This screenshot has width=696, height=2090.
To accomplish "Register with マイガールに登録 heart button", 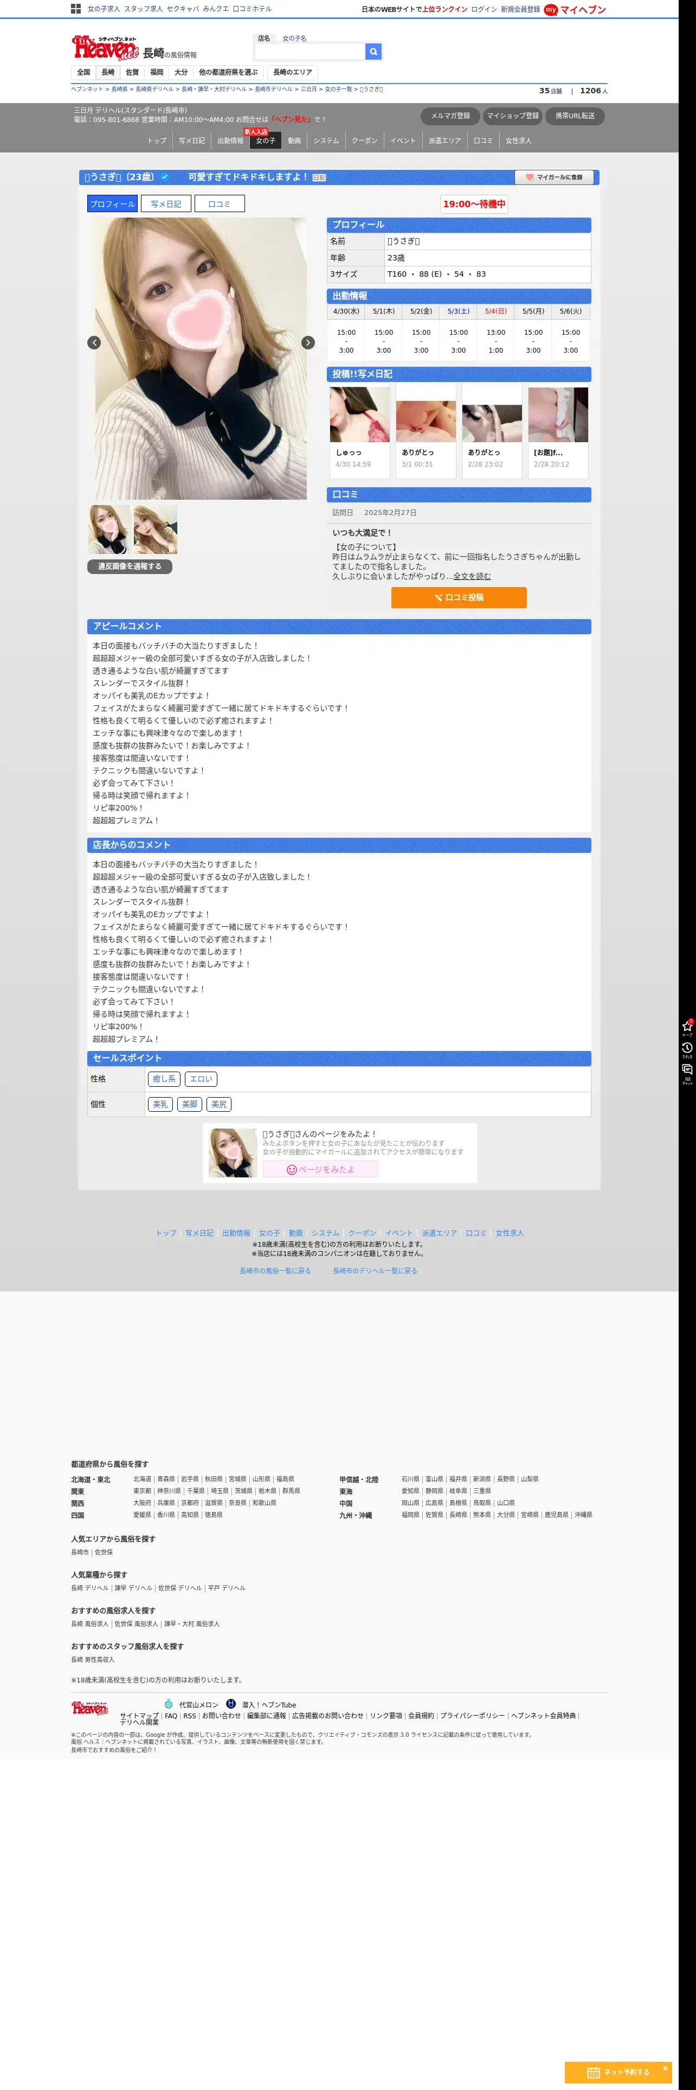I will [x=555, y=177].
